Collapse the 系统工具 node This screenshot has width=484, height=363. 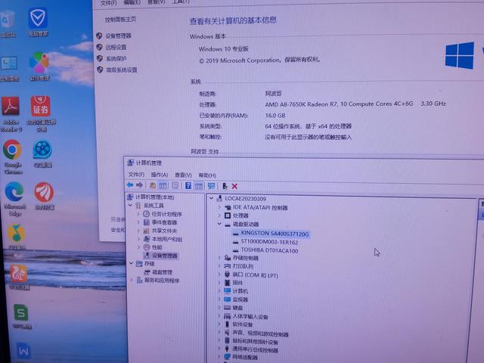pyautogui.click(x=130, y=205)
